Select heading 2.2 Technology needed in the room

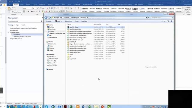21,37
